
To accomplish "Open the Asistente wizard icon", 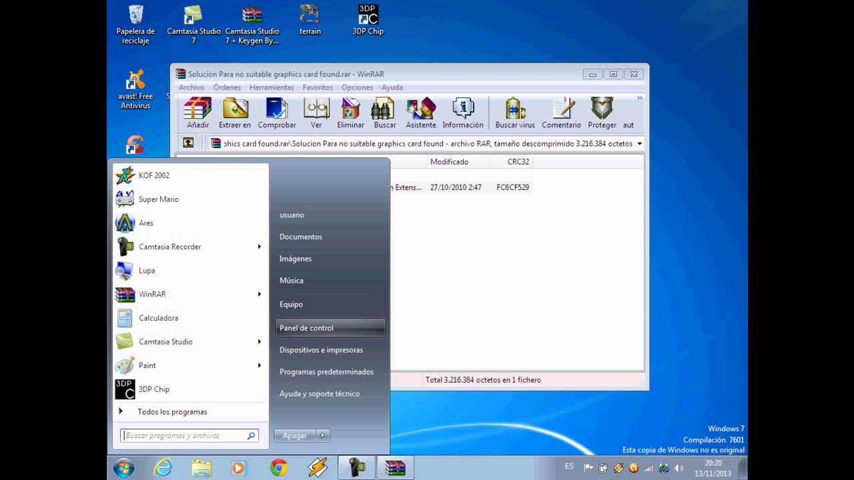I will (x=421, y=113).
